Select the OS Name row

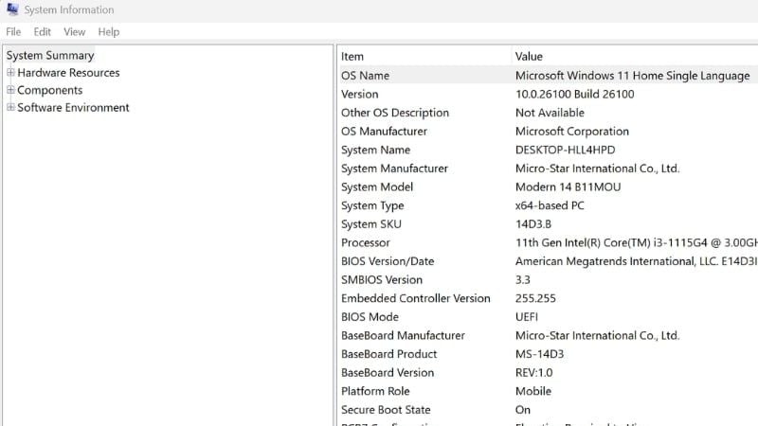pyautogui.click(x=365, y=76)
